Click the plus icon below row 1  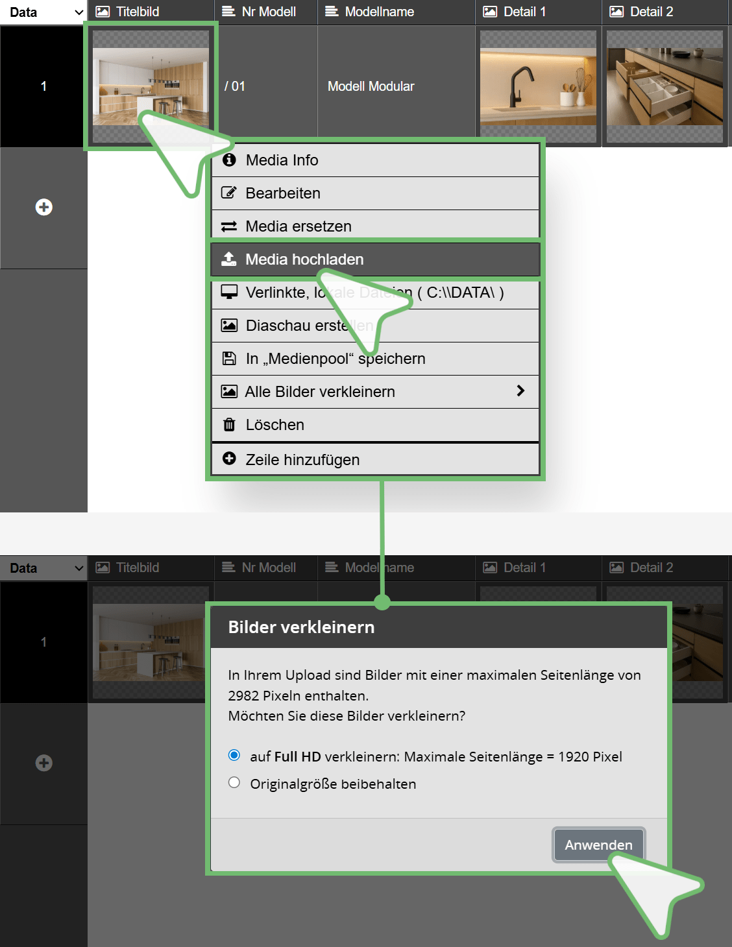click(43, 208)
